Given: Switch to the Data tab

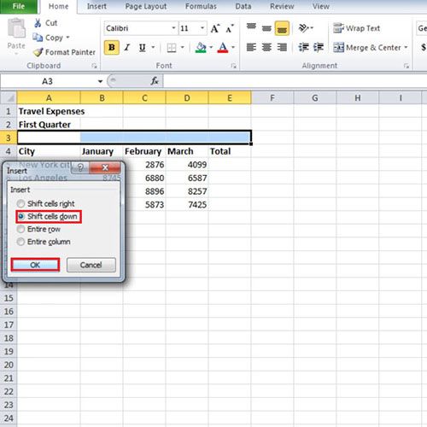Looking at the screenshot, I should tap(243, 6).
